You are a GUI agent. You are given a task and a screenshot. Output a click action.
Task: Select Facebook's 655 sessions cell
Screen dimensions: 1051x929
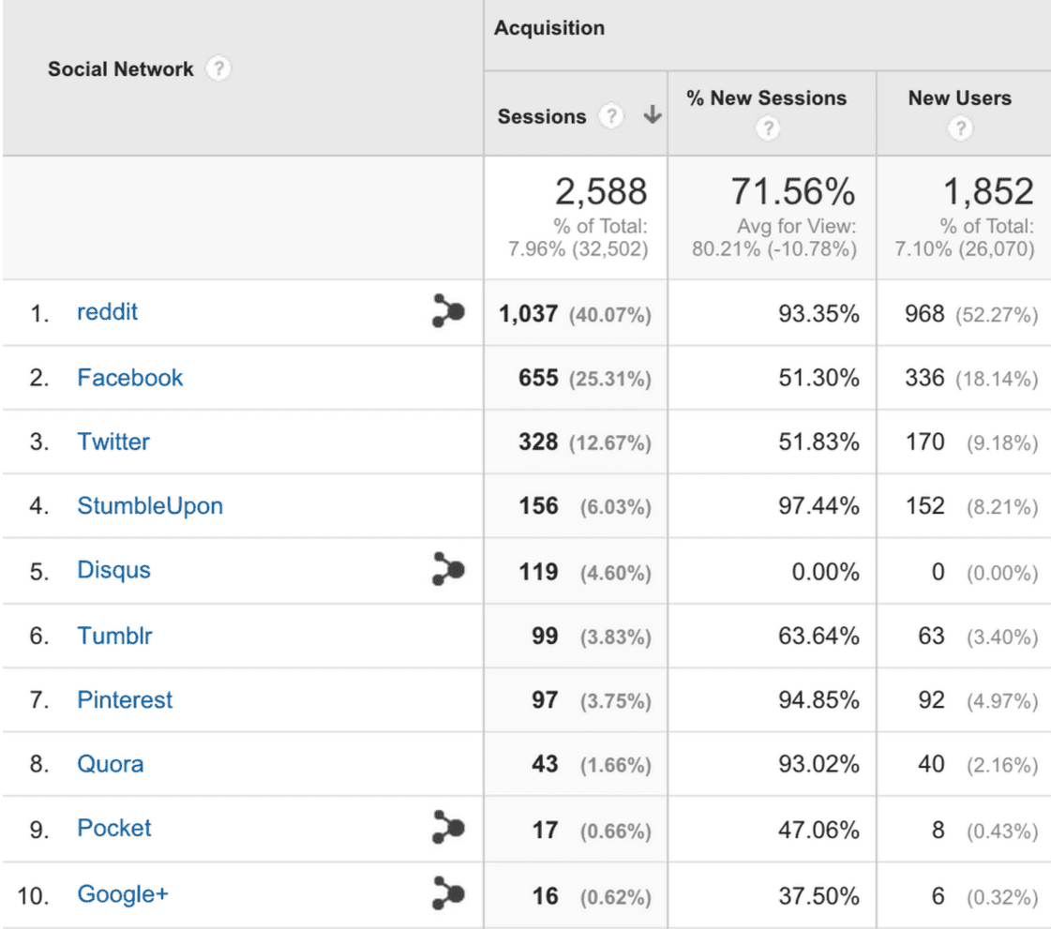[575, 378]
